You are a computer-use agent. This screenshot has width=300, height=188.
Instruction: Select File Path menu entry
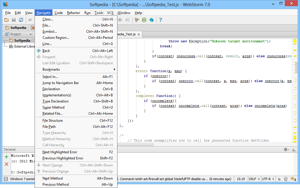76,127
